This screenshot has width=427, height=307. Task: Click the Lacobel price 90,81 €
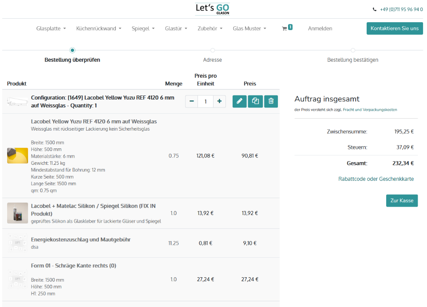250,155
